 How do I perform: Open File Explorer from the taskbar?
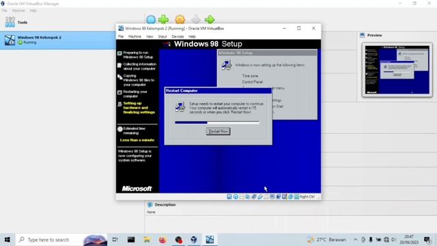coord(147,240)
